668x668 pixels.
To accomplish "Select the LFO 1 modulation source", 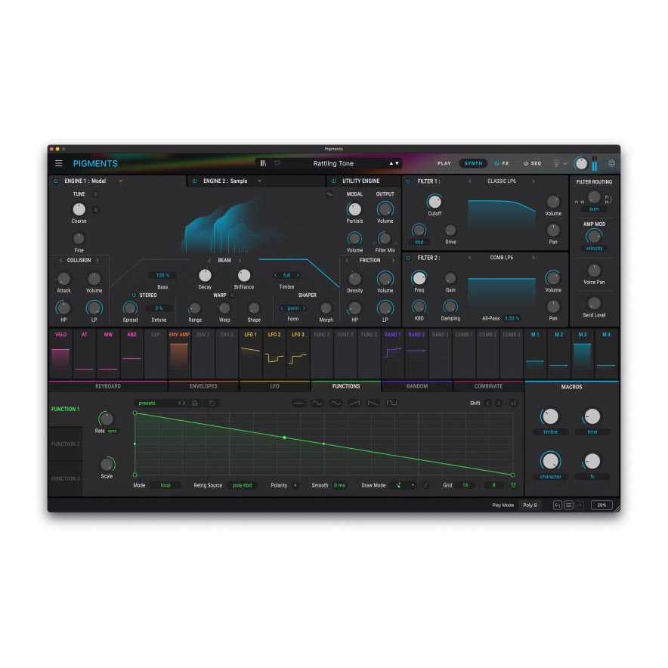I will (251, 353).
